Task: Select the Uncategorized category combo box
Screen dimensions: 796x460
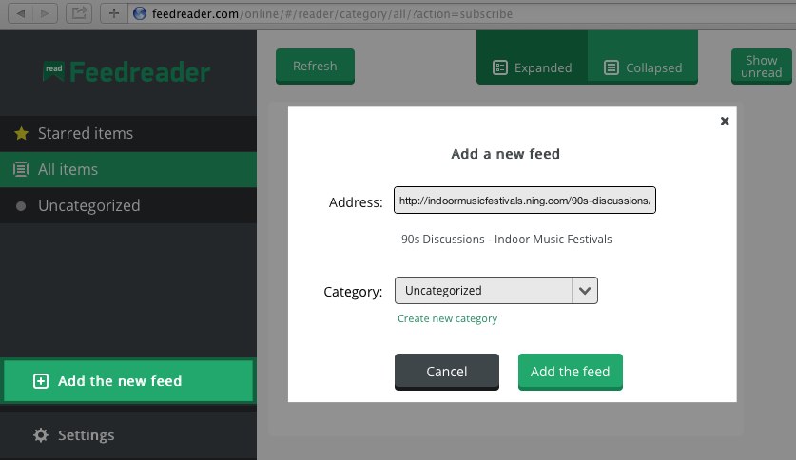Action: [496, 291]
